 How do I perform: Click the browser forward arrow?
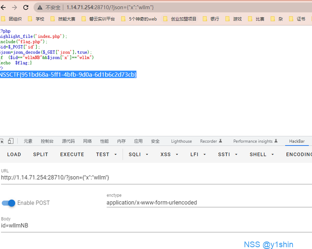click(x=14, y=8)
